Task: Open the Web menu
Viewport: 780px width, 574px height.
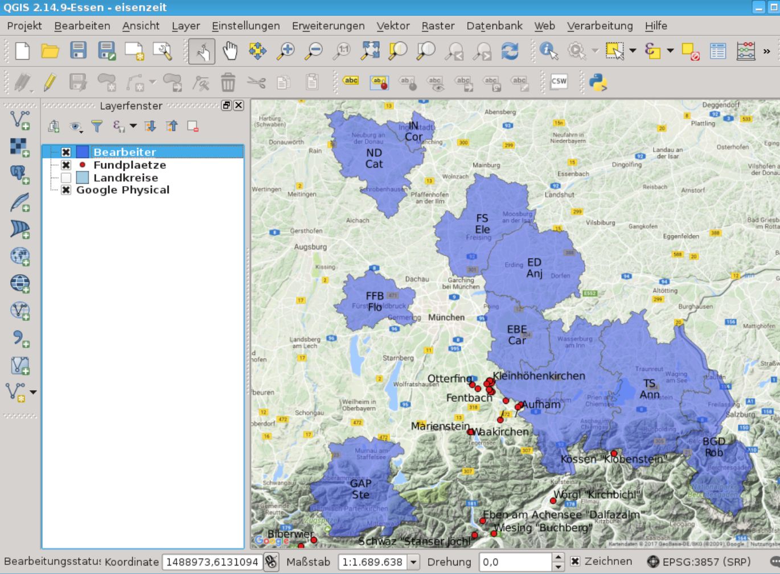Action: point(544,26)
